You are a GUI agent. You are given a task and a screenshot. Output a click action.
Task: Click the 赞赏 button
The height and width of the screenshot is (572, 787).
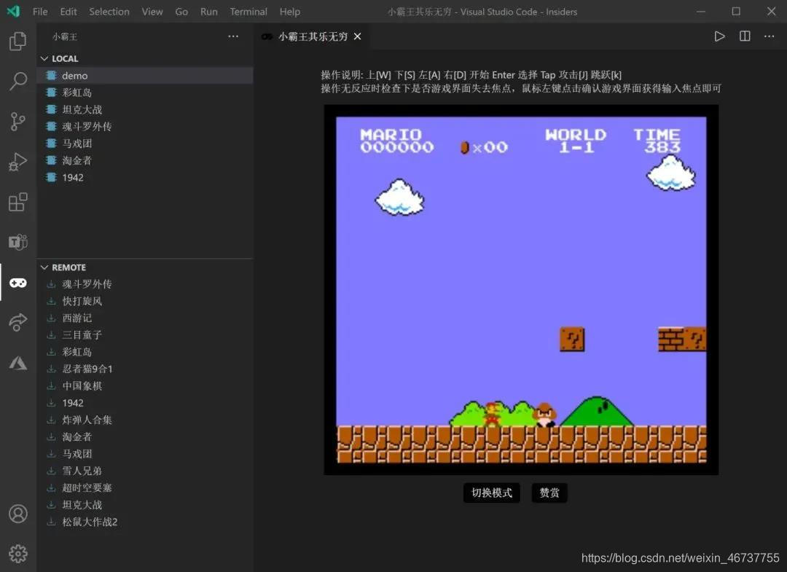click(549, 493)
